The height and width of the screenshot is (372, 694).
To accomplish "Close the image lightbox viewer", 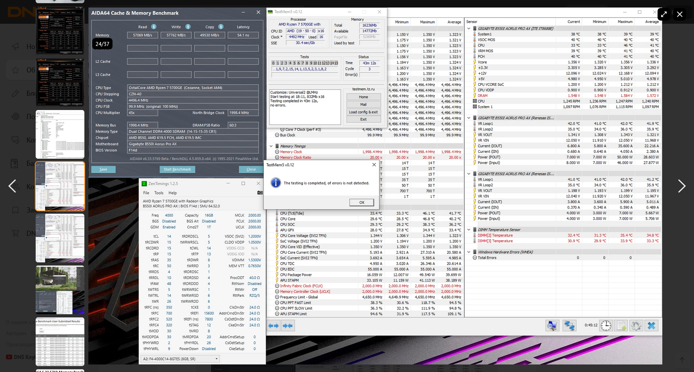I will pos(680,14).
